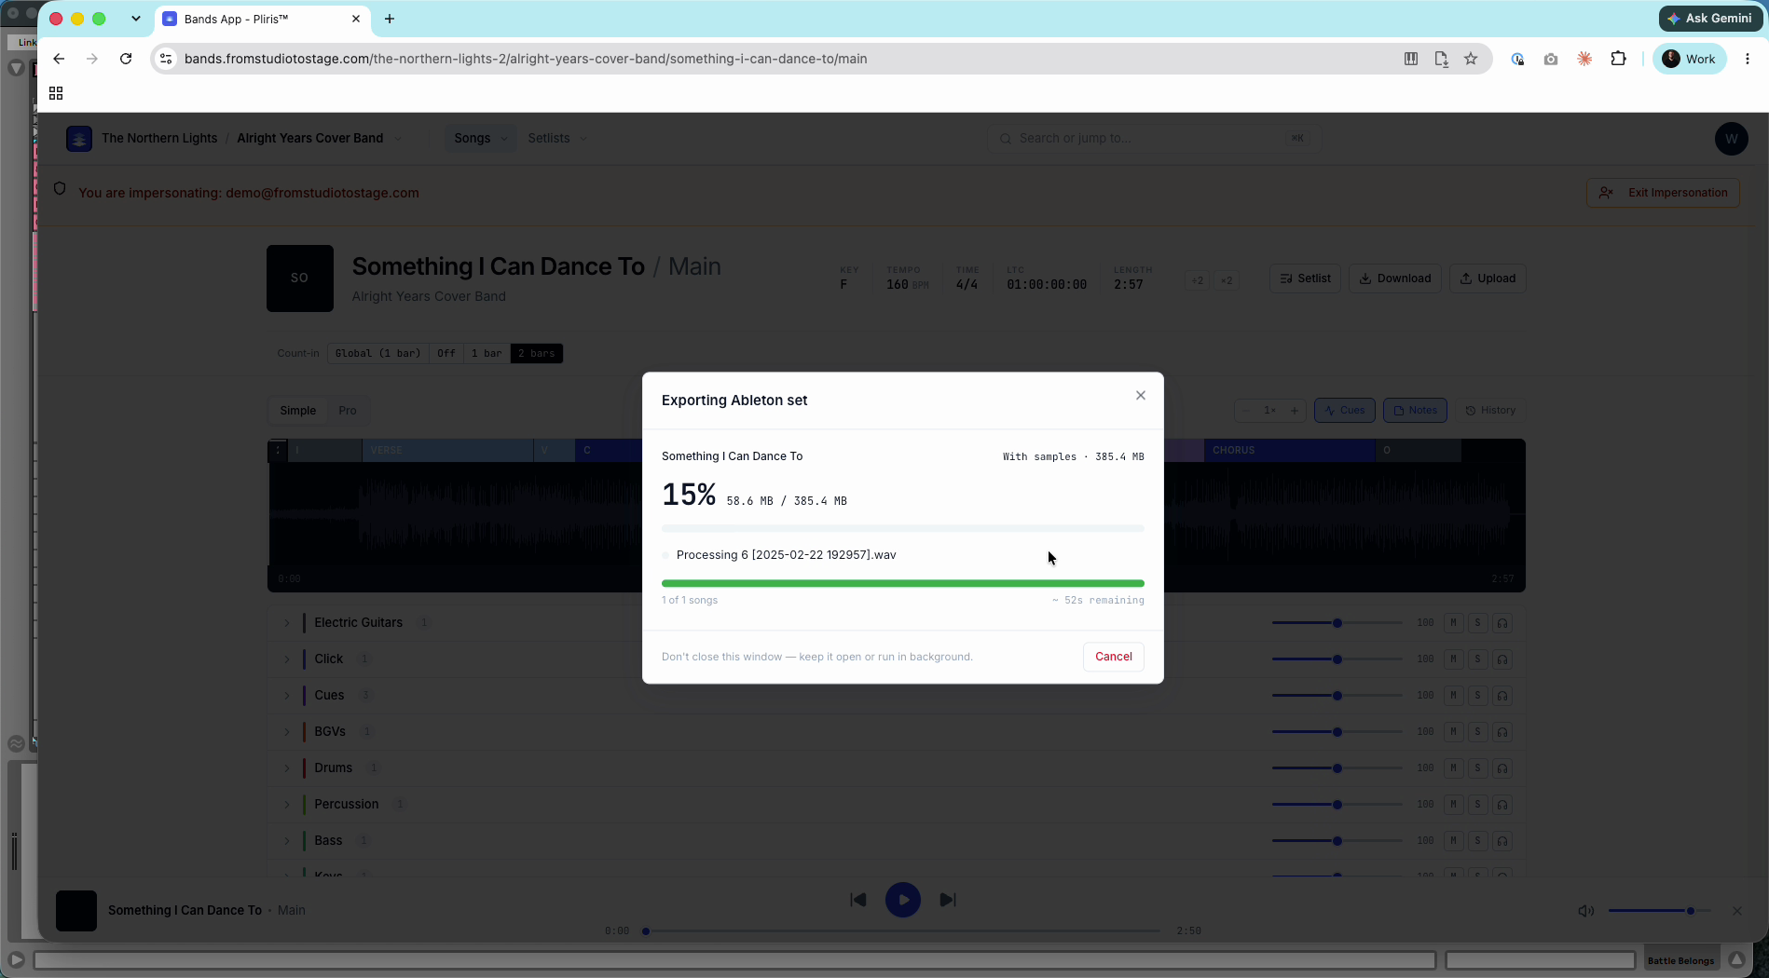Reload the current page
This screenshot has height=978, width=1769.
click(x=126, y=59)
